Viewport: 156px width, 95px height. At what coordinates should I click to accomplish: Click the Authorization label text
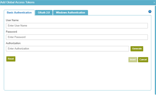click(x=13, y=43)
